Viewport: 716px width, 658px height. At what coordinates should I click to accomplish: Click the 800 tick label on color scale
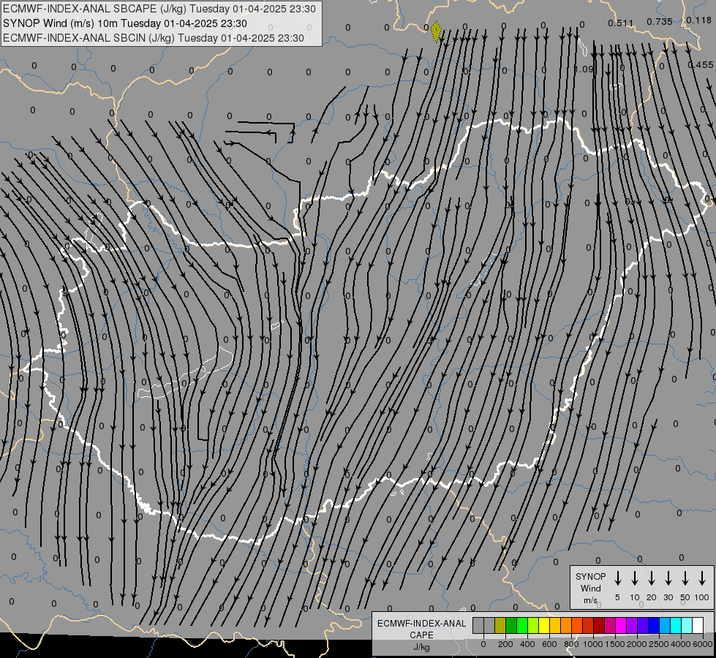pyautogui.click(x=571, y=644)
